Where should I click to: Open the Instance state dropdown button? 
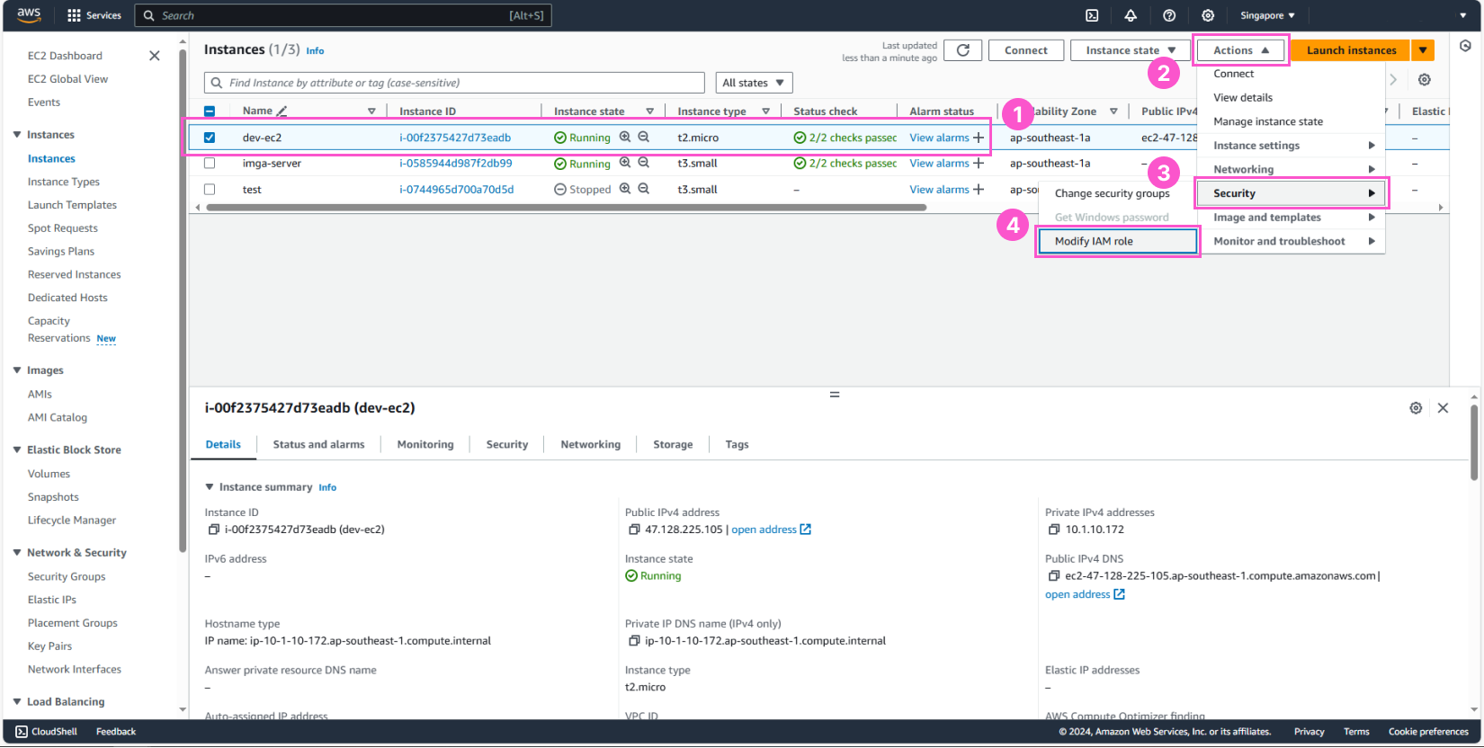click(1130, 50)
